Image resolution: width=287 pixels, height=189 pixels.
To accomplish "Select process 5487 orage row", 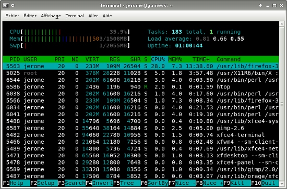I will coord(140,176).
